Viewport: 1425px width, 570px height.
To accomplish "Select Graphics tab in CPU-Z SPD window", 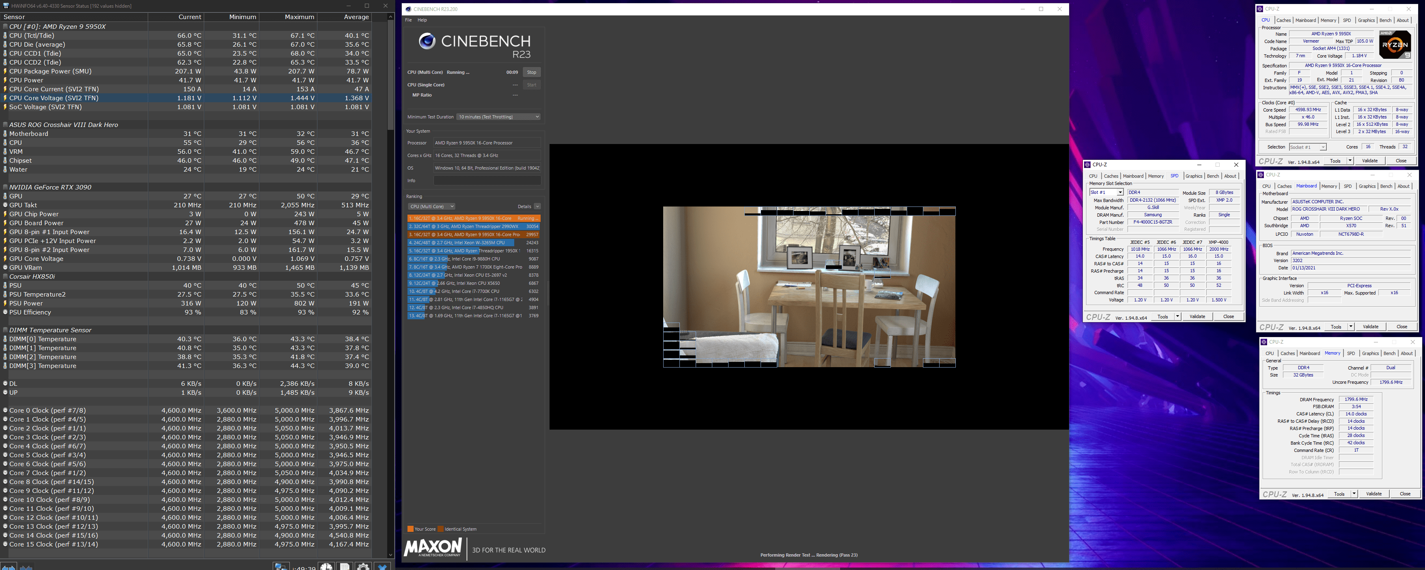I will pyautogui.click(x=1194, y=176).
